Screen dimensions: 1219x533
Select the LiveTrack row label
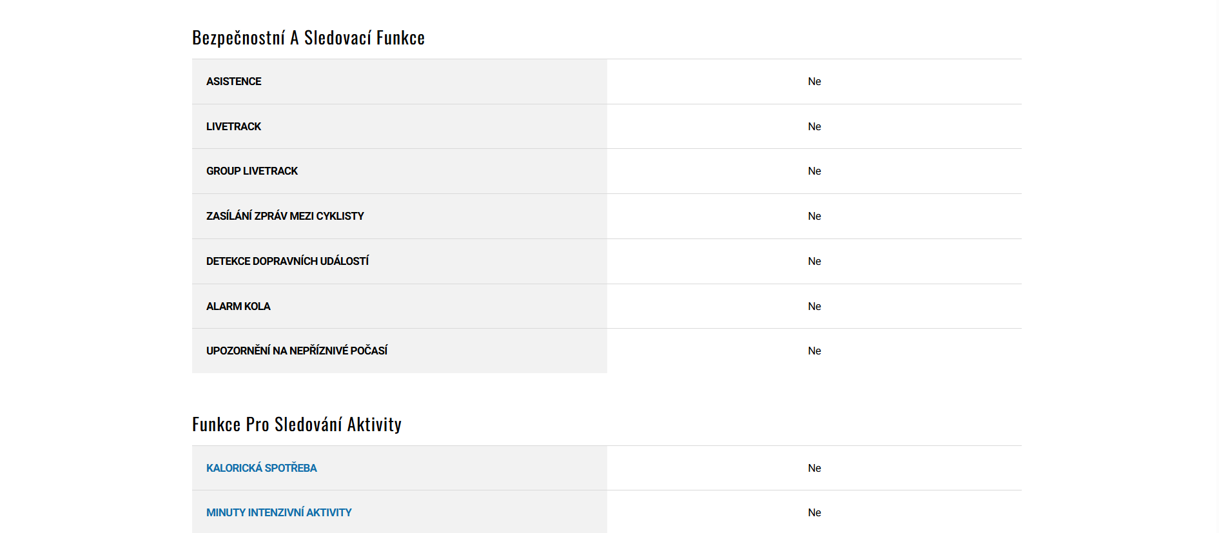pyautogui.click(x=233, y=126)
